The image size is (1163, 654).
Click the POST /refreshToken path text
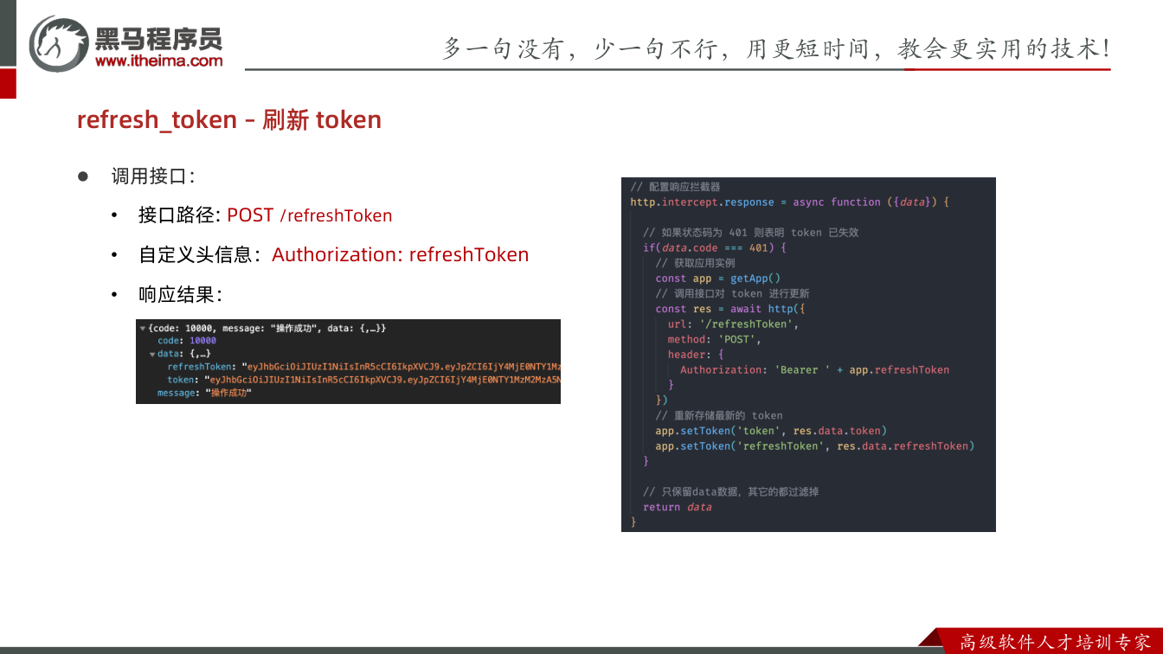(310, 215)
